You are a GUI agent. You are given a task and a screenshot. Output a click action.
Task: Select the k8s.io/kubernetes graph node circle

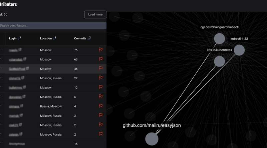click(220, 62)
